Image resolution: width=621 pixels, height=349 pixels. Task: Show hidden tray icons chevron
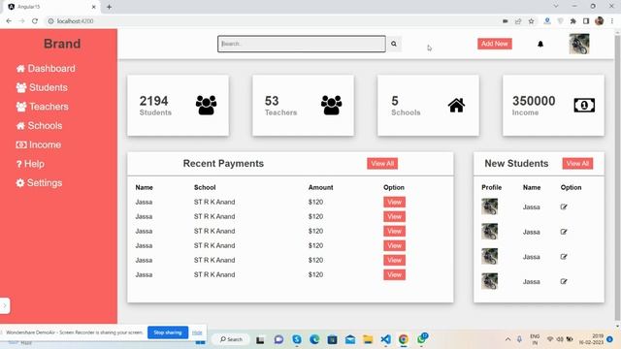pos(507,339)
